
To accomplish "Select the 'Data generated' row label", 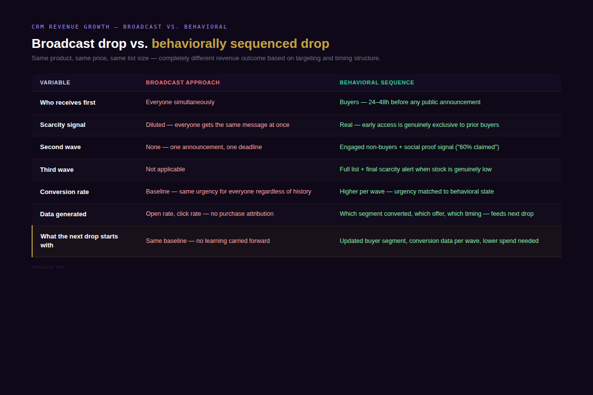I will tap(63, 214).
